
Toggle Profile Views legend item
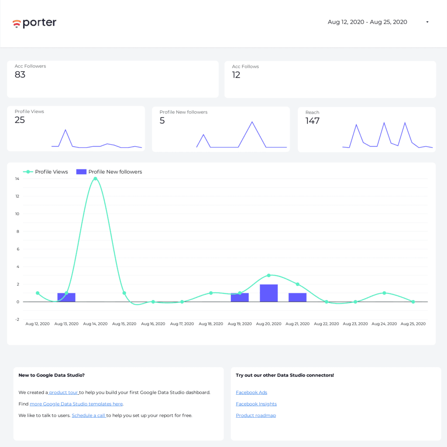[46, 172]
